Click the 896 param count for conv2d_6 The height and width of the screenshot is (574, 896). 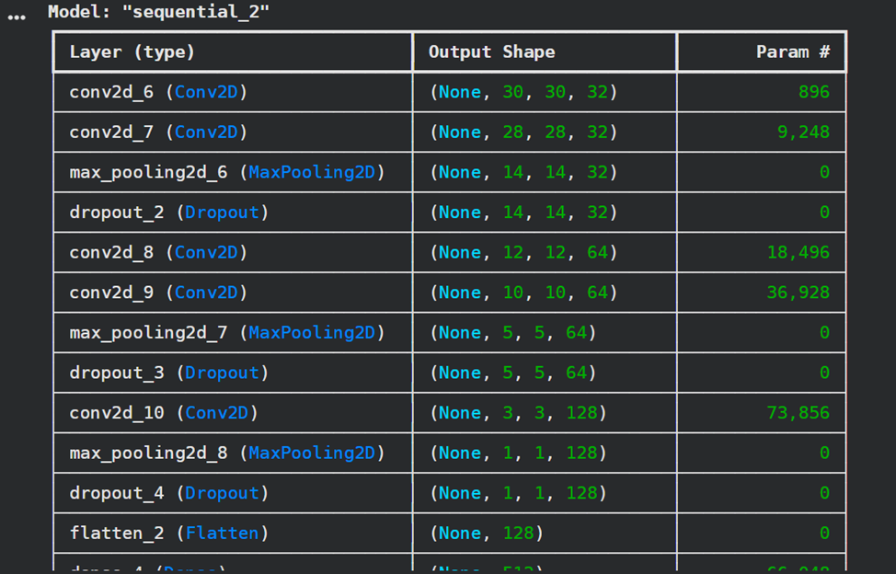coord(813,92)
